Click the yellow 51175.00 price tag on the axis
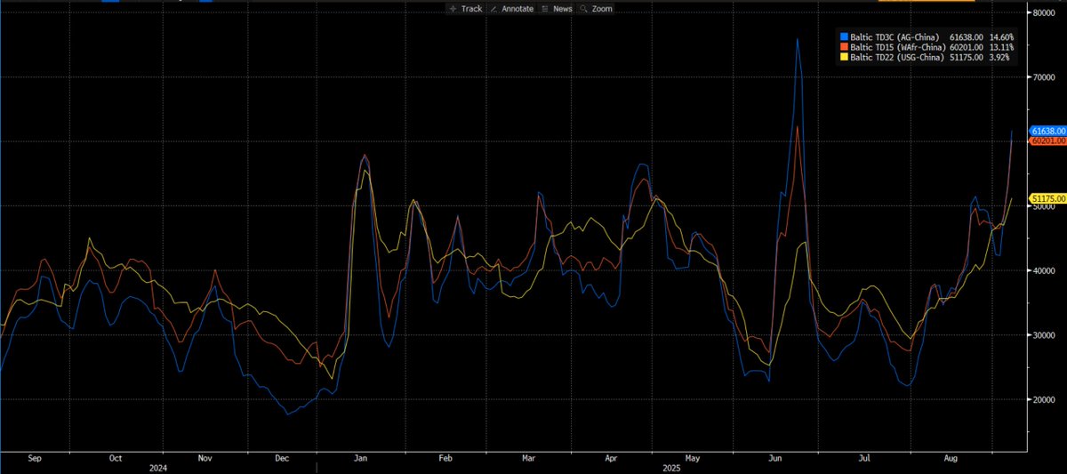The image size is (1067, 474). [1047, 197]
